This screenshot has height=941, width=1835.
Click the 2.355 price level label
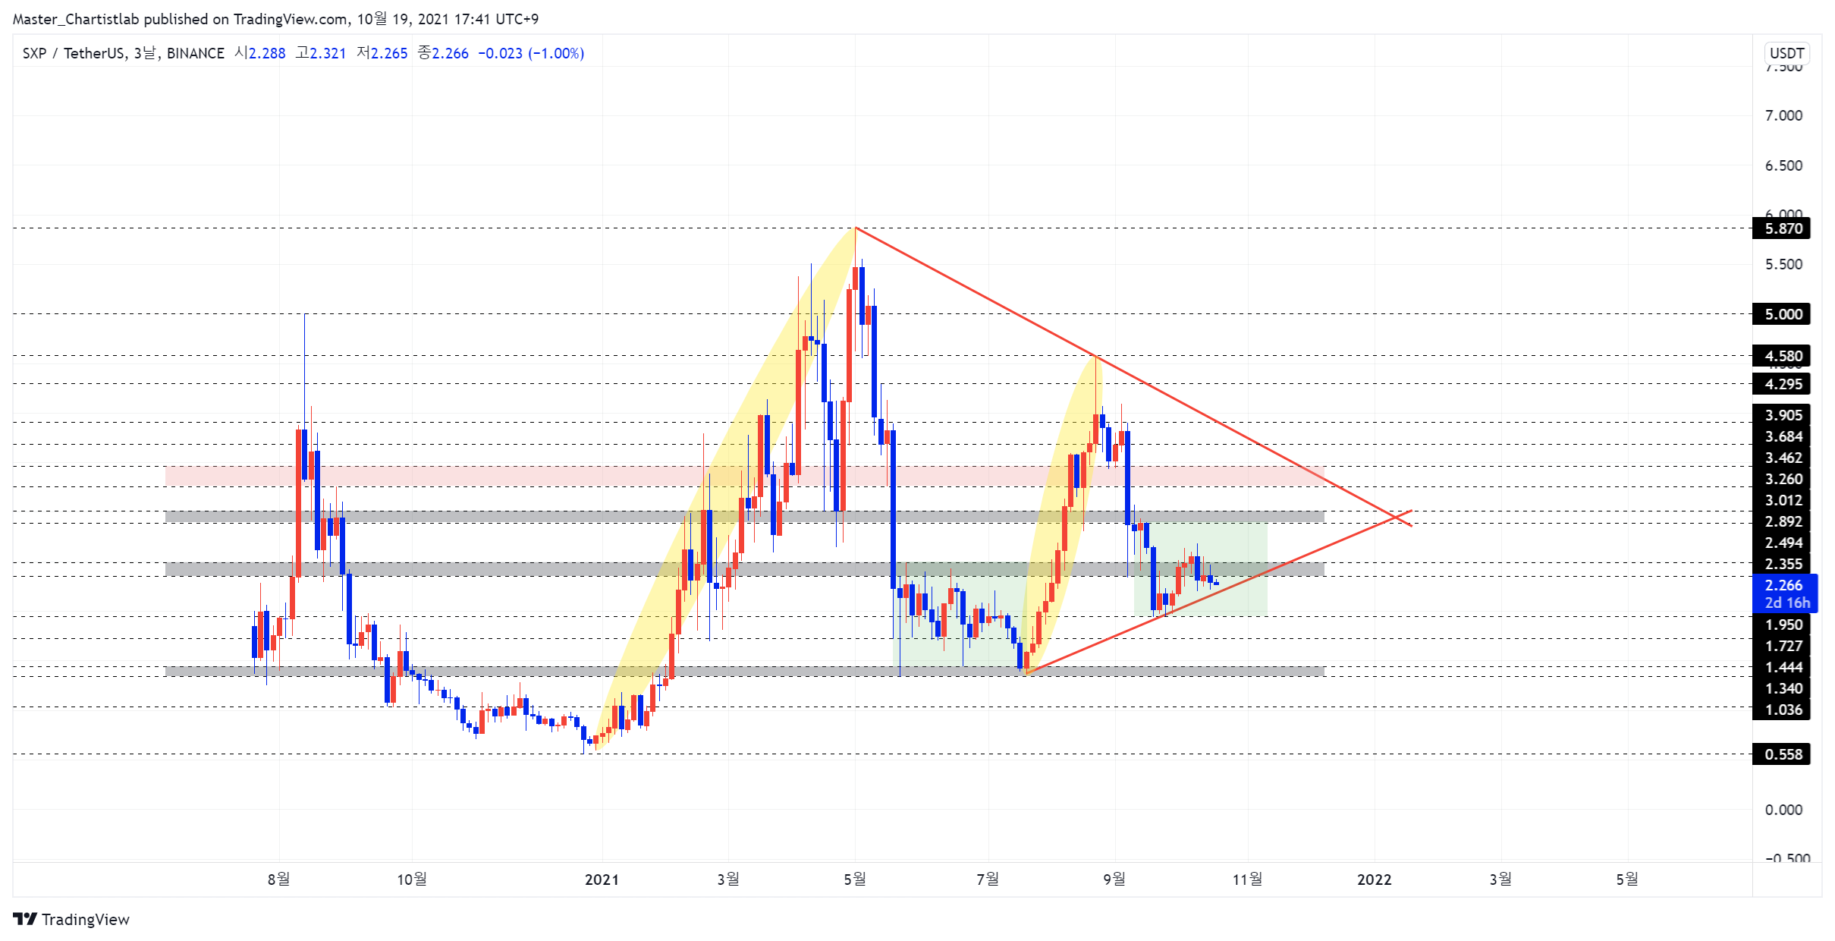tap(1781, 564)
